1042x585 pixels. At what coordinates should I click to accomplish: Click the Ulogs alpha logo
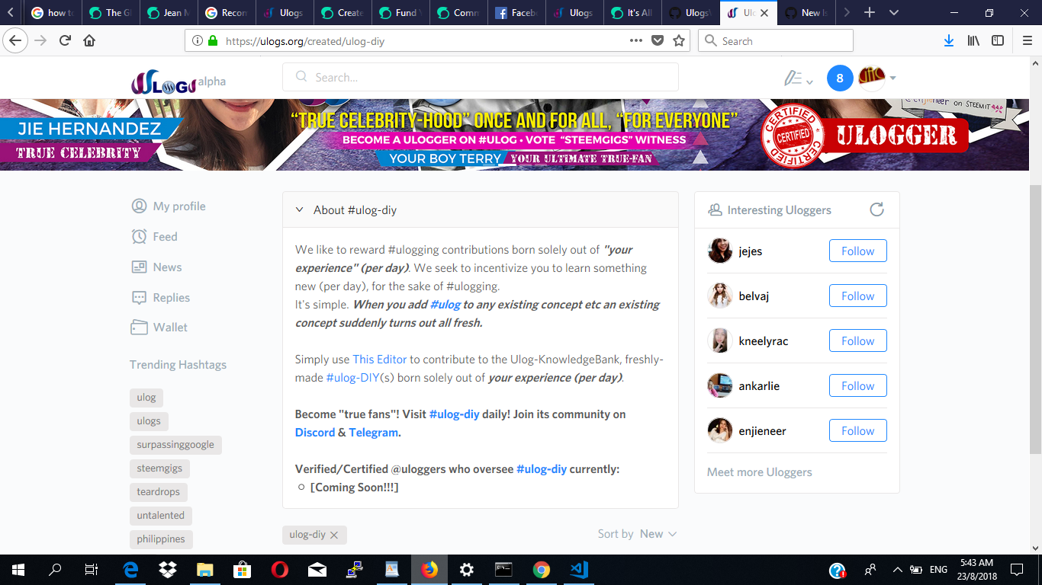click(178, 81)
